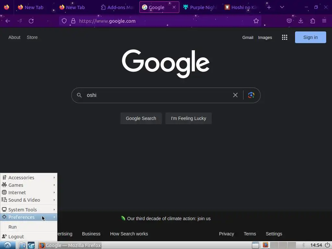
Task: Click the Google Search button
Action: click(x=141, y=118)
